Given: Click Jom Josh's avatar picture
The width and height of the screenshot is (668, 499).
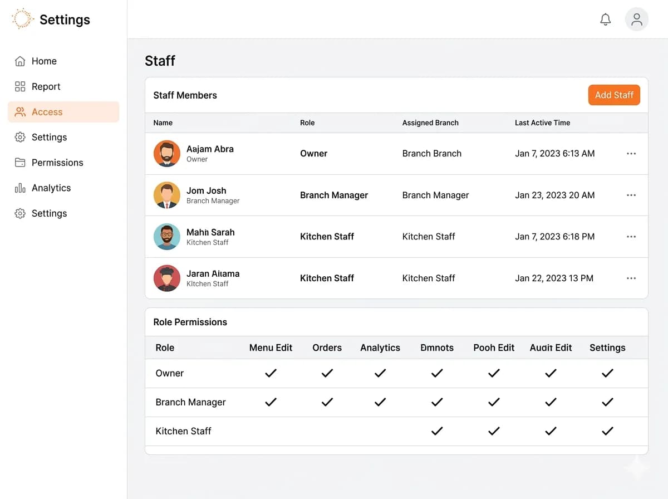Looking at the screenshot, I should click(167, 195).
